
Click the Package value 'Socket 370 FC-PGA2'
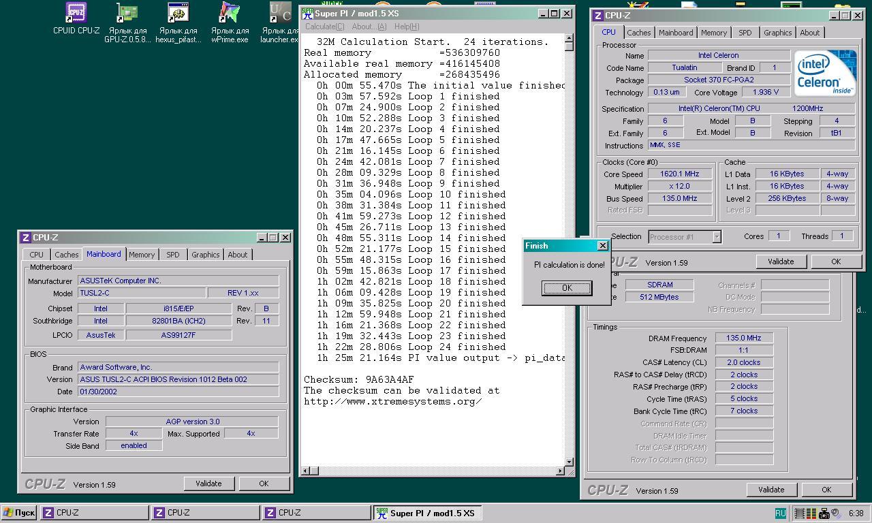click(719, 80)
